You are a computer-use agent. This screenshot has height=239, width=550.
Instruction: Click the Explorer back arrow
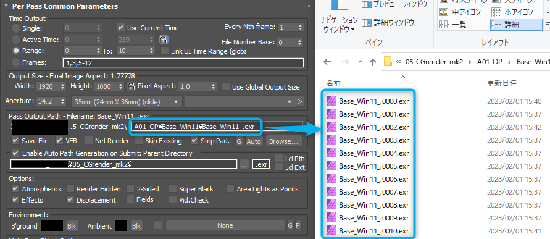pyautogui.click(x=327, y=62)
